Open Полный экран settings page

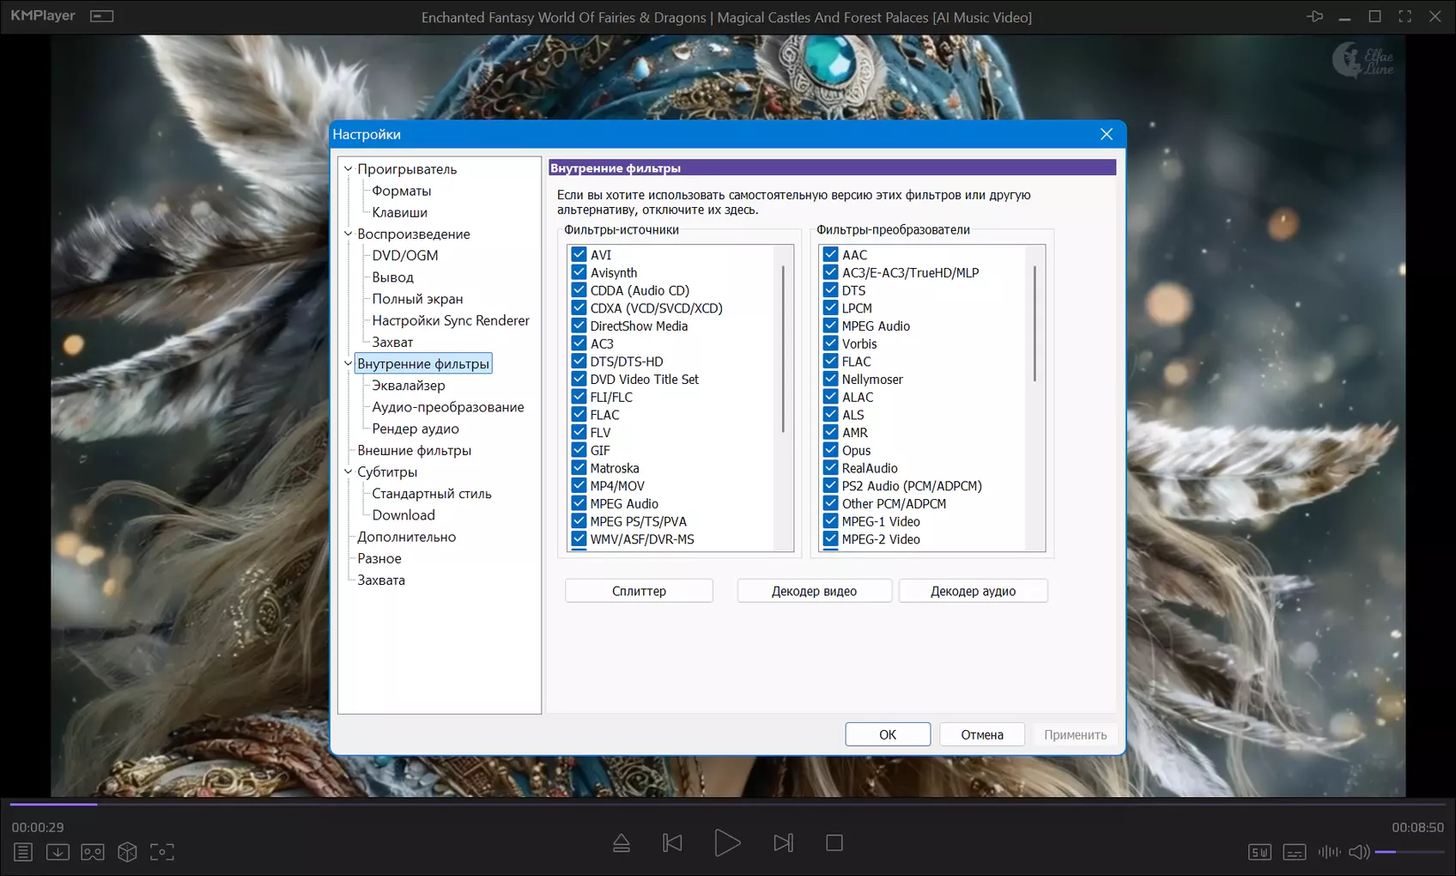click(x=417, y=299)
